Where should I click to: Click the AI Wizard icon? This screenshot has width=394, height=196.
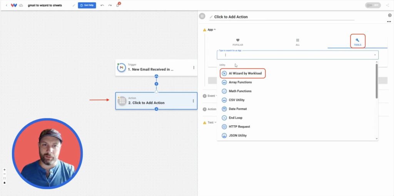pyautogui.click(x=224, y=73)
